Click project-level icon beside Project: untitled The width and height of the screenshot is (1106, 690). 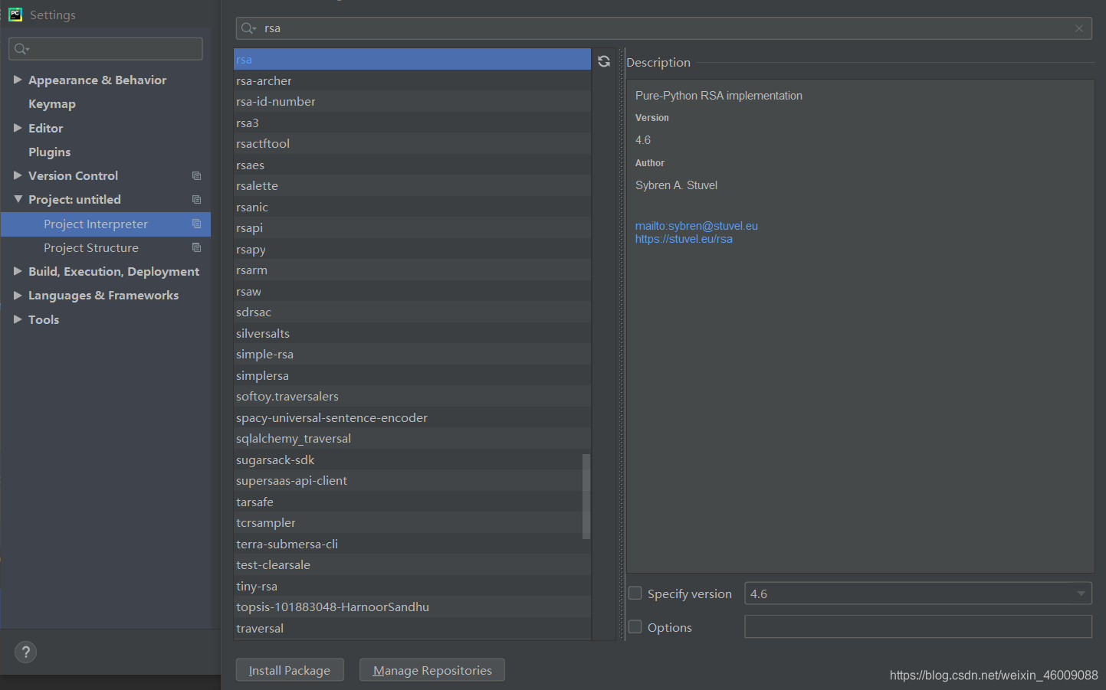(196, 200)
